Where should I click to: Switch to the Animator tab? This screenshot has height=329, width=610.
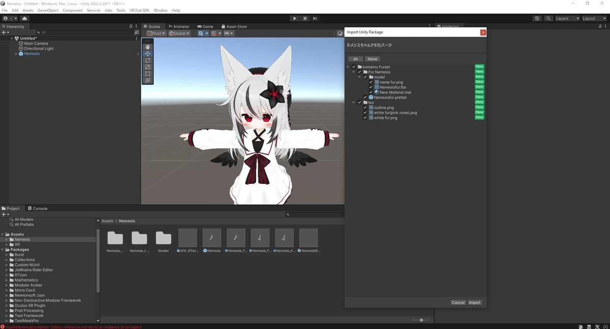178,26
